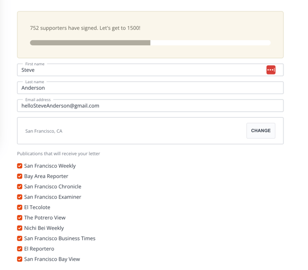Toggle El Tecolote checkbox
308x270 pixels.
tap(20, 207)
